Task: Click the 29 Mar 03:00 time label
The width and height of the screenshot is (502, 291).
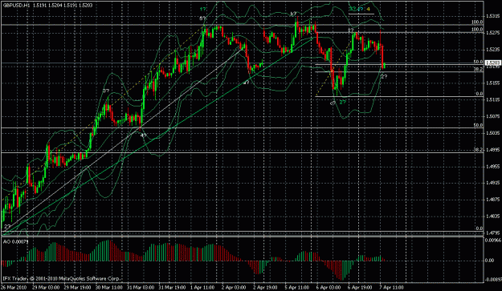Action: 46,287
